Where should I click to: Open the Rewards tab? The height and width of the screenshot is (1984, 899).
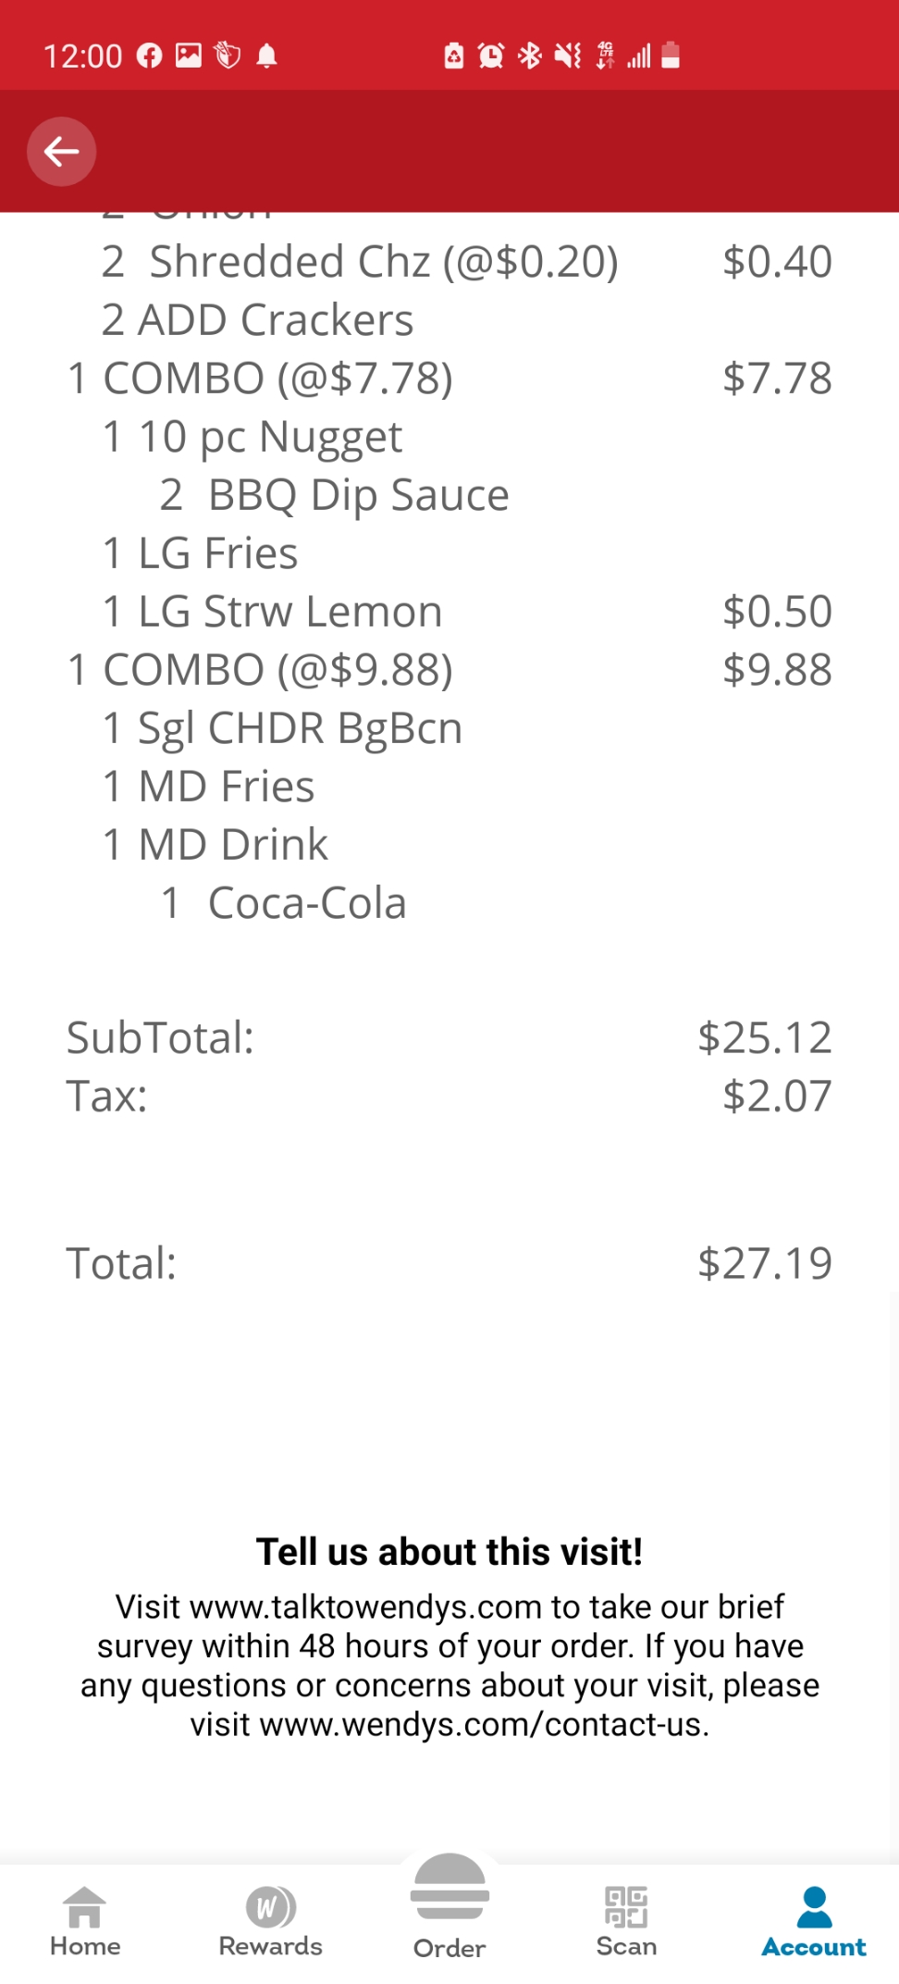270,1920
